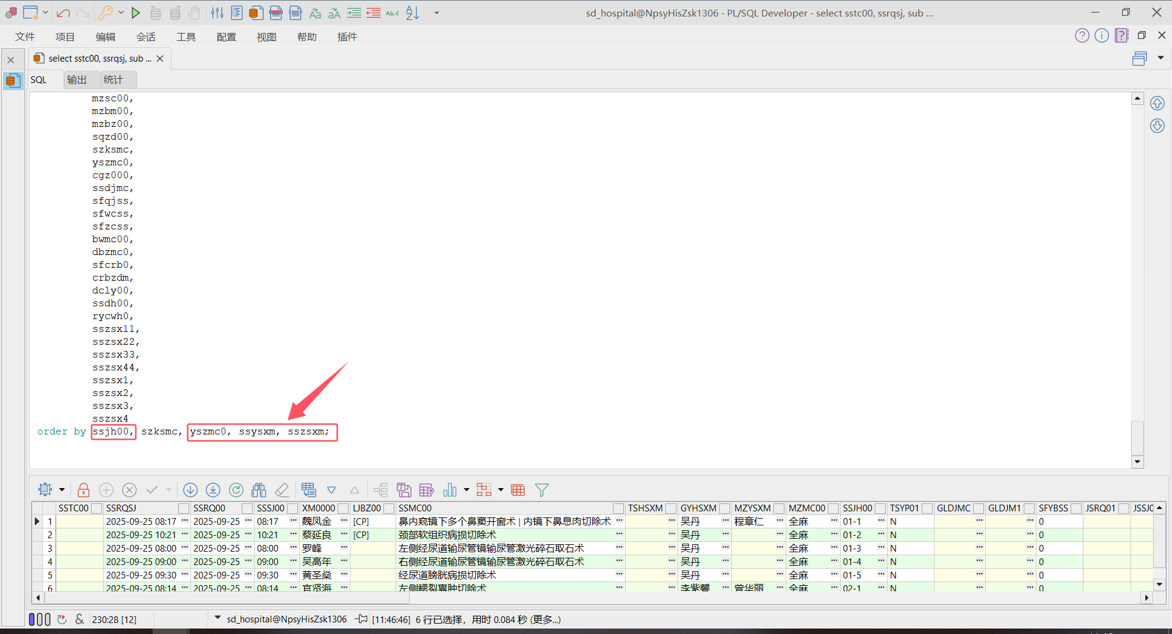The image size is (1172, 634).
Task: Expand the select-grid dropdown arrow in grid toolbar
Action: click(x=62, y=490)
